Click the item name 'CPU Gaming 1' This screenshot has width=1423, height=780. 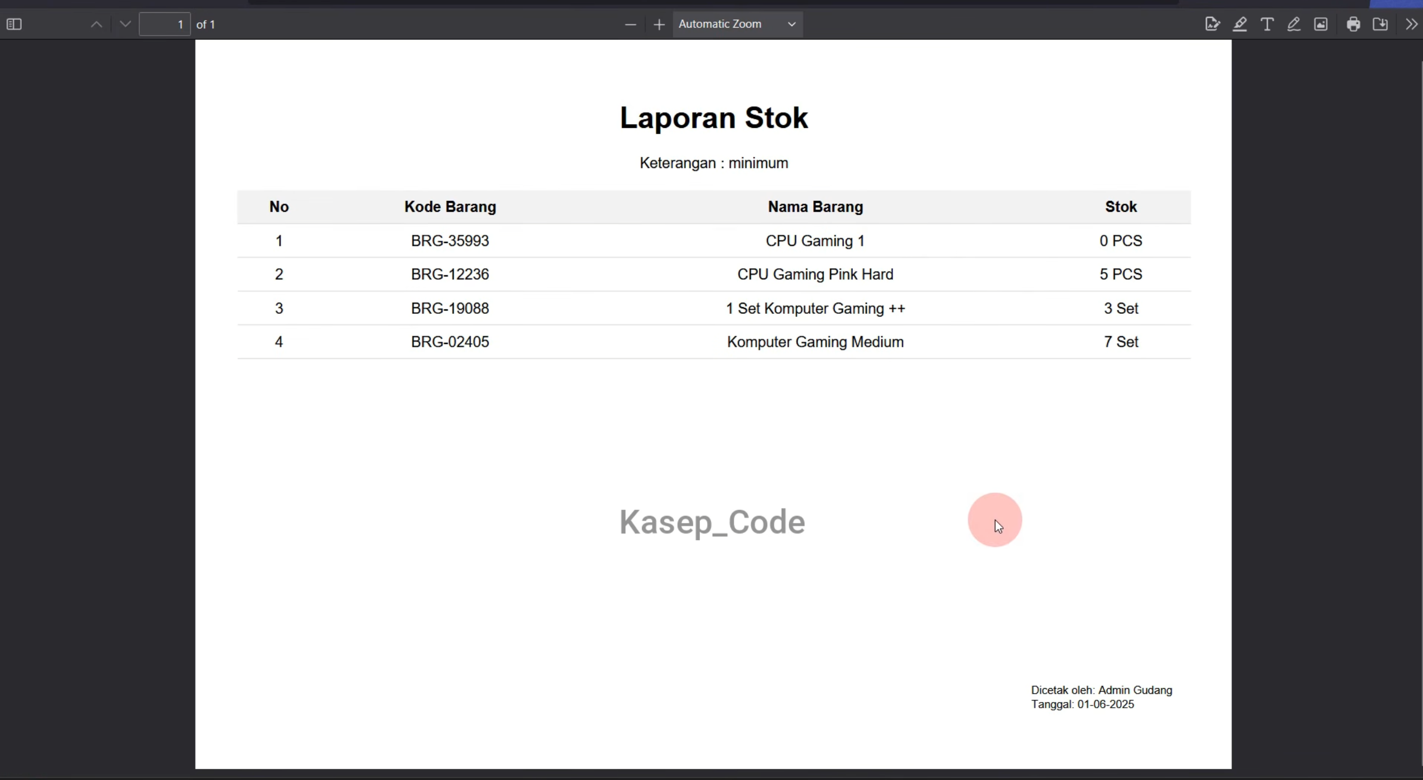816,241
